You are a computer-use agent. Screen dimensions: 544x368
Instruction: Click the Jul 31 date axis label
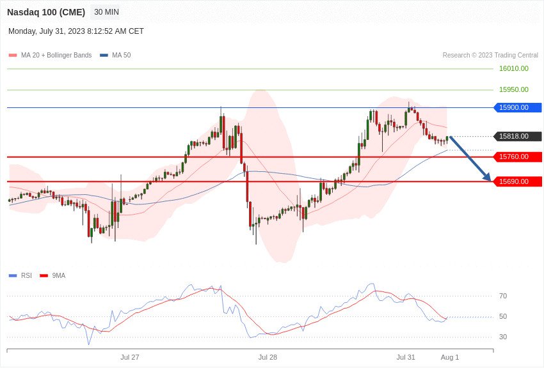(406, 357)
